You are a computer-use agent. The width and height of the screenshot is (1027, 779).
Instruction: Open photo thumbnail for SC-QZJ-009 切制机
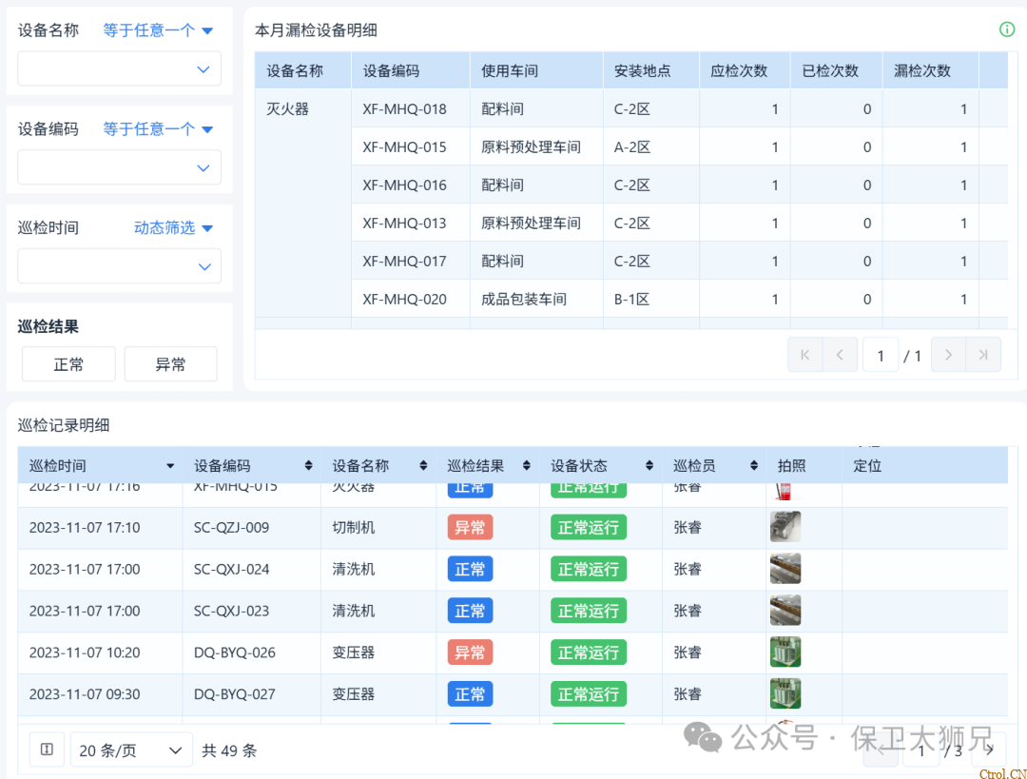click(x=785, y=527)
